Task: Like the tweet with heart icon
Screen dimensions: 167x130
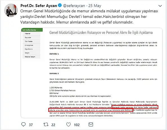Action: (x=68, y=124)
